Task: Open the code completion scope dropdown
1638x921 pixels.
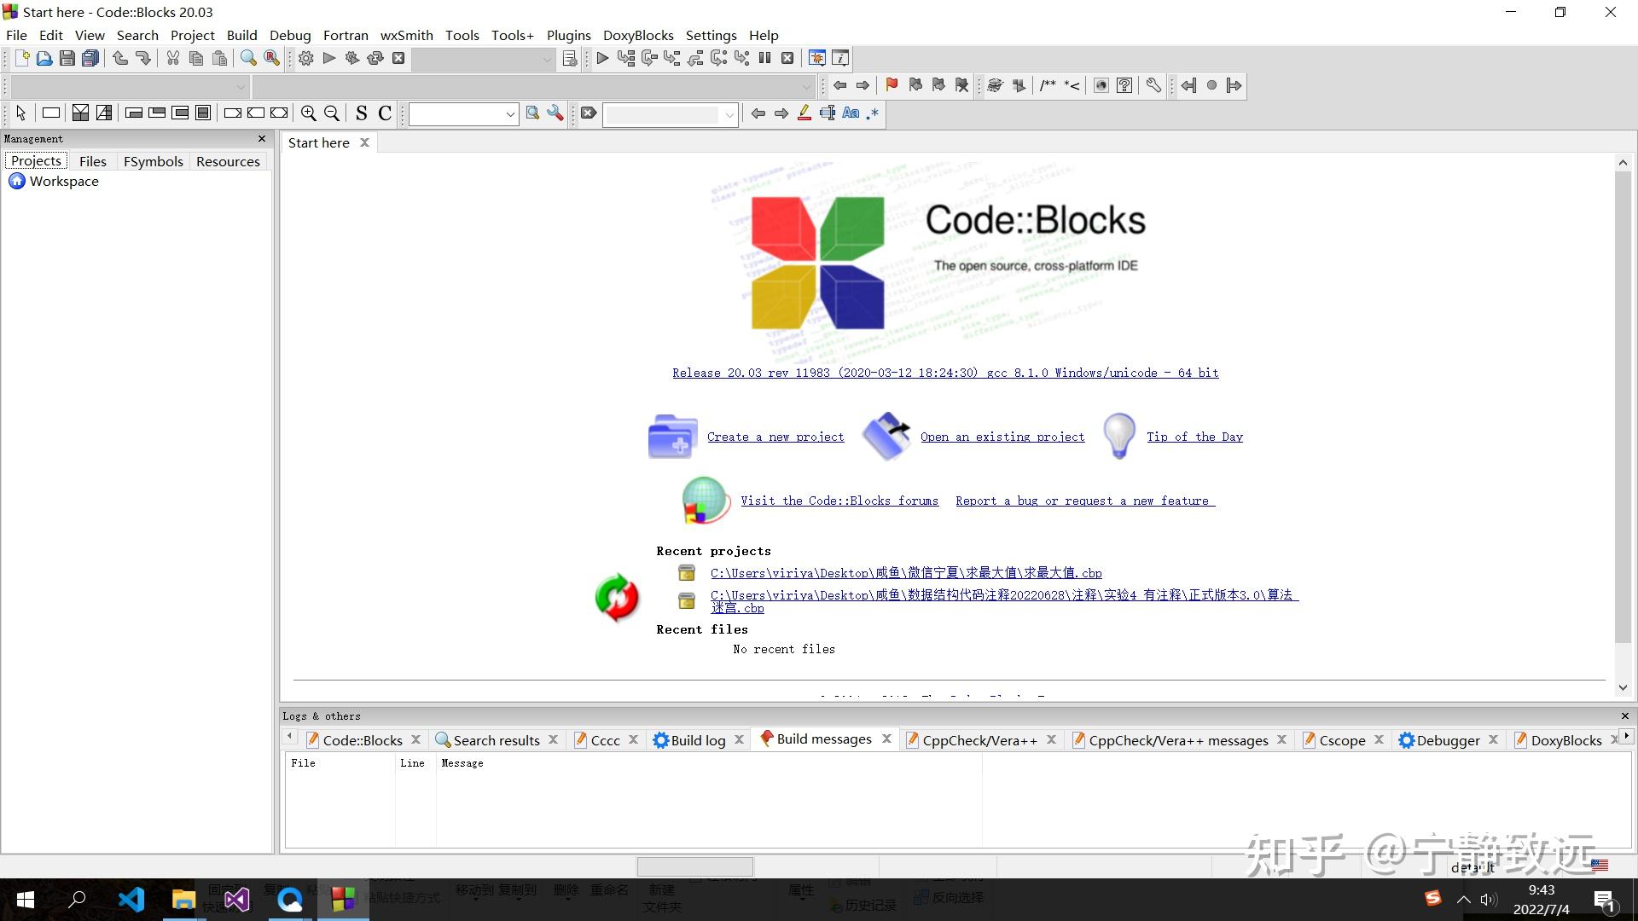Action: coord(241,86)
